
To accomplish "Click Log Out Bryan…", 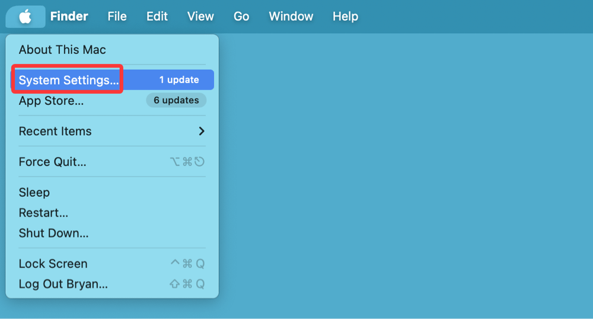I will (63, 284).
